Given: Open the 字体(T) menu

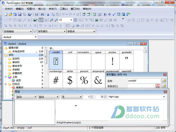Looking at the screenshot, I should (x=53, y=9).
